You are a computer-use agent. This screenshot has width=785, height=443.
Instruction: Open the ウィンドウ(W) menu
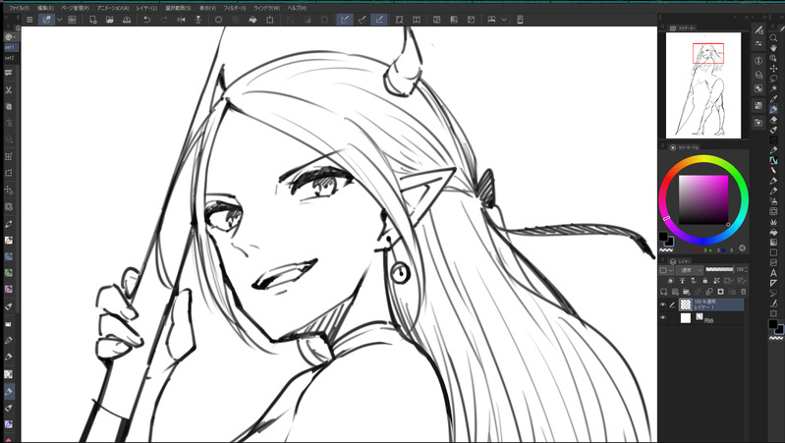pyautogui.click(x=266, y=8)
